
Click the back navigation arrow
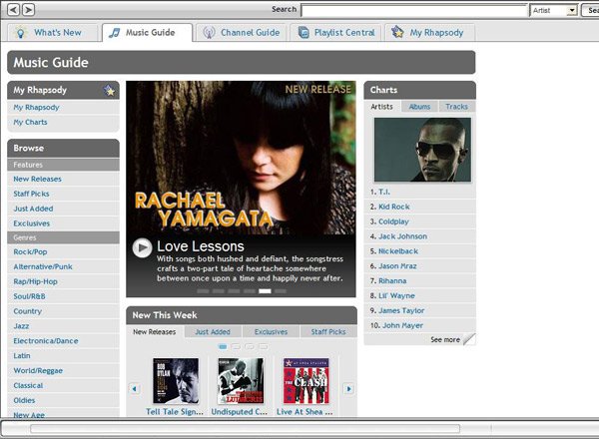[13, 10]
